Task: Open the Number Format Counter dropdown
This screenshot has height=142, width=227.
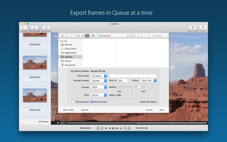Action: pyautogui.click(x=99, y=80)
